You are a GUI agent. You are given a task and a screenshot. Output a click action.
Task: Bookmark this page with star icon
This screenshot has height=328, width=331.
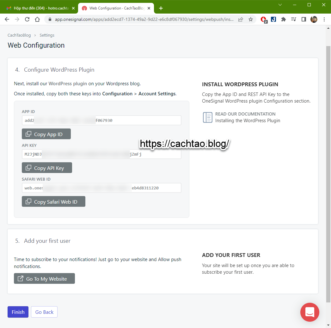click(x=251, y=19)
